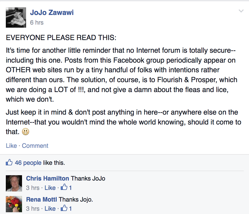The width and height of the screenshot is (249, 214).
Task: Visit Rena Mottl's profile name
Action: [41, 199]
